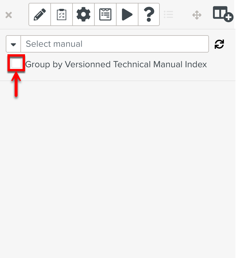Select the Settings tab from toolbar group
This screenshot has height=258, width=236.
[83, 14]
